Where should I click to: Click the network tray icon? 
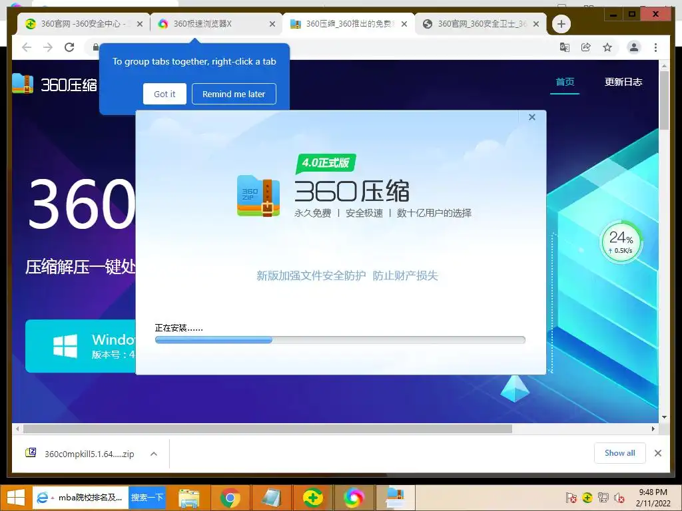tap(603, 498)
